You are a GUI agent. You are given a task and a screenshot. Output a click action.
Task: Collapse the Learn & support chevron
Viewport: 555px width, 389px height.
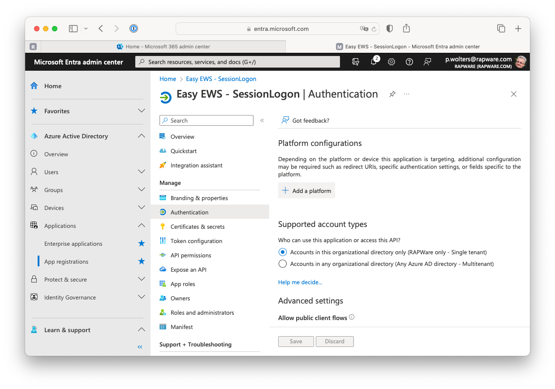(x=142, y=330)
